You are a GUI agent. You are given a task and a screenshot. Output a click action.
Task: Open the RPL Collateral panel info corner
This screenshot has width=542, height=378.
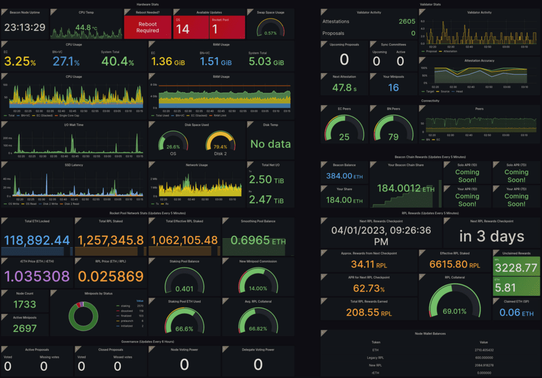click(422, 277)
